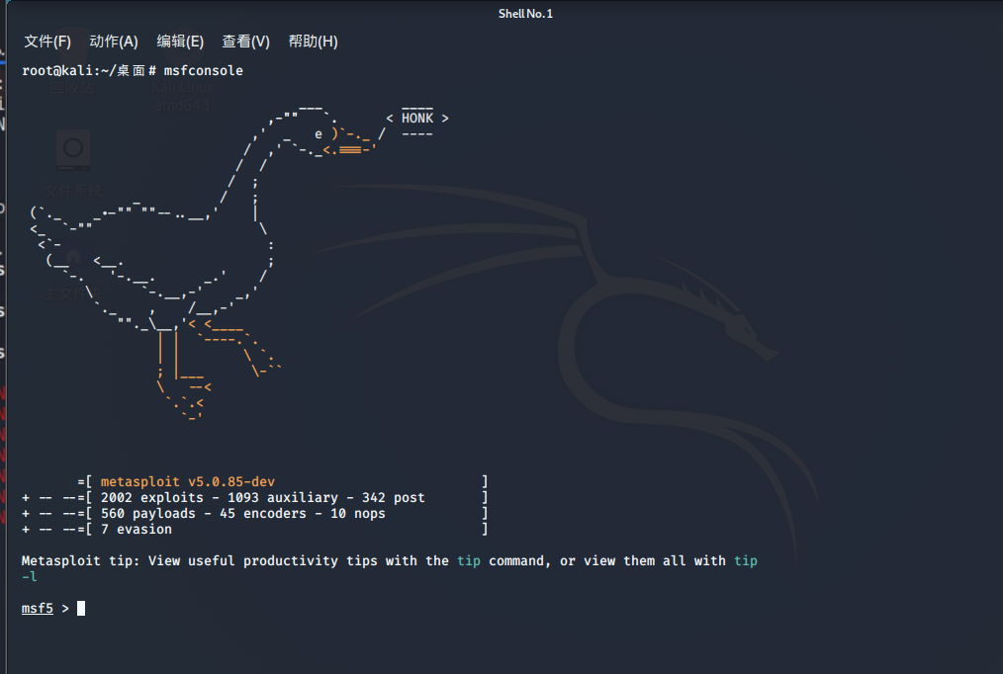Click the 'msfconsole' command text
This screenshot has width=1003, height=674.
coord(204,70)
